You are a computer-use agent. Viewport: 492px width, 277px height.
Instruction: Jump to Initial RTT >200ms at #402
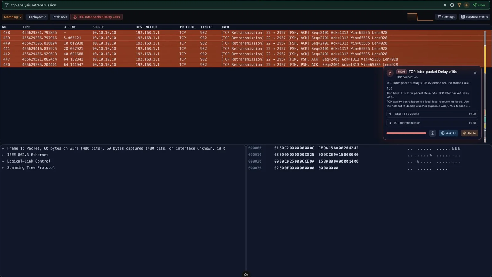click(x=432, y=114)
